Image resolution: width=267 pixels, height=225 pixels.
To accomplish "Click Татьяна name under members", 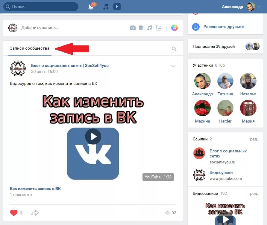I will (225, 94).
